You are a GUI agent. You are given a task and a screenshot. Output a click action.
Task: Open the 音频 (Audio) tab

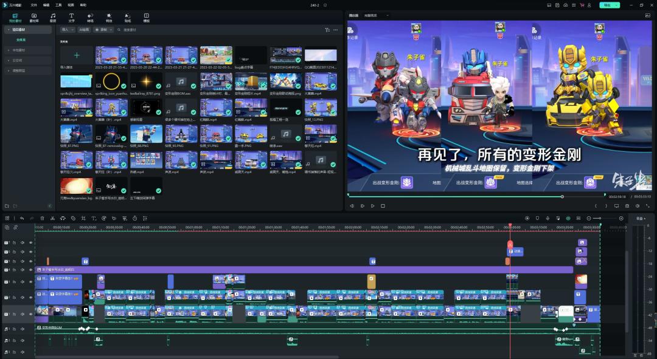(x=53, y=17)
